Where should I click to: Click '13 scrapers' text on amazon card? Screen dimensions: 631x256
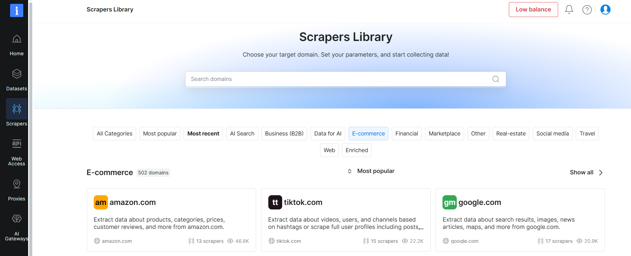(x=210, y=241)
